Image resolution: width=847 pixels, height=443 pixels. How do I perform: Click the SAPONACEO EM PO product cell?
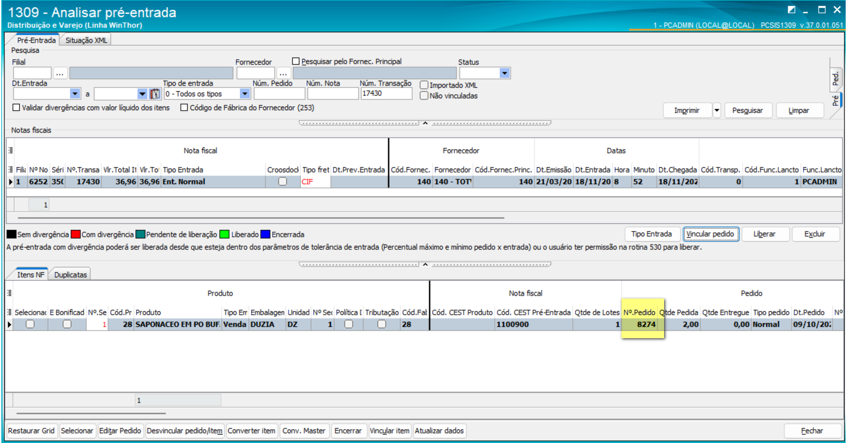(178, 324)
